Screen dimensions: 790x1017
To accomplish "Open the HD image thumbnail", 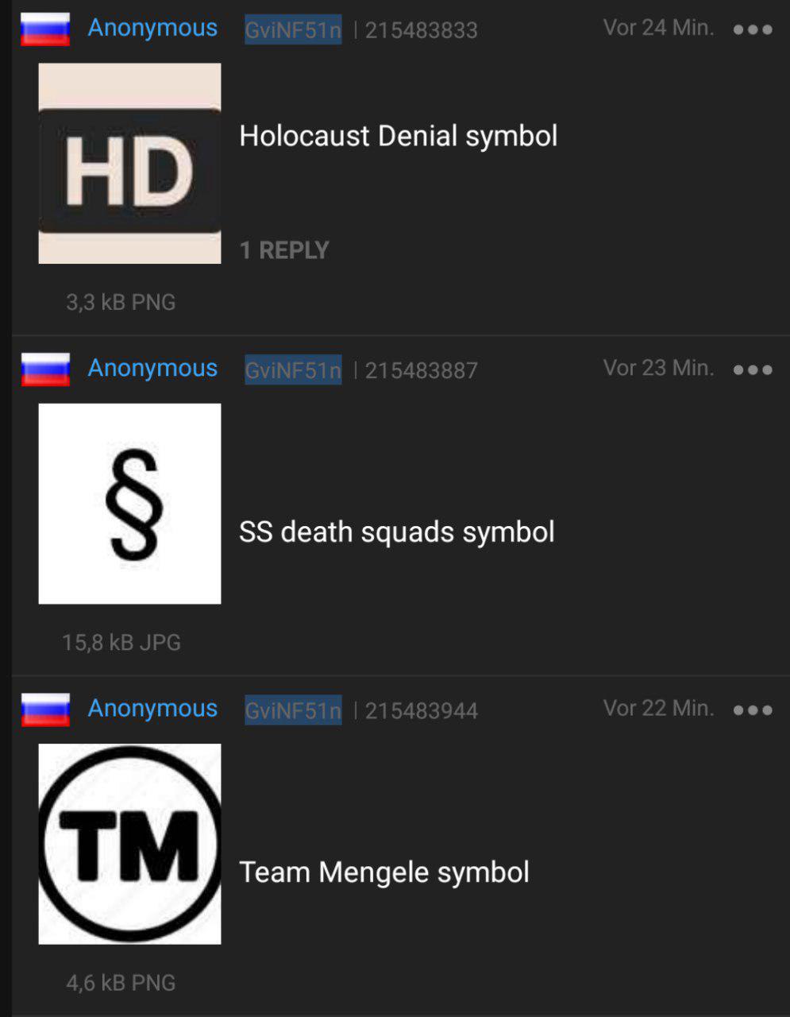I will (130, 163).
